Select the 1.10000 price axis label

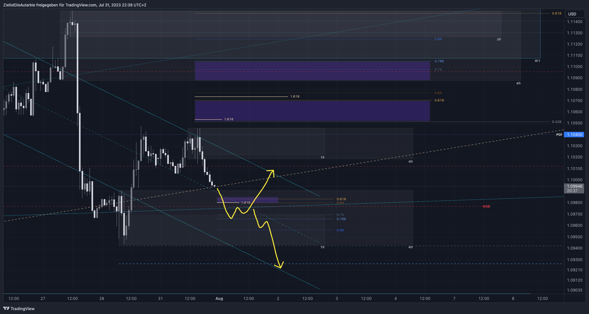pyautogui.click(x=575, y=180)
